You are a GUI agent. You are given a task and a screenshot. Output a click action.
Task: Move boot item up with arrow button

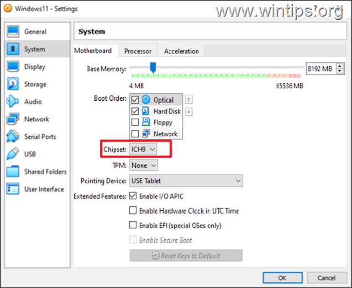click(x=189, y=99)
